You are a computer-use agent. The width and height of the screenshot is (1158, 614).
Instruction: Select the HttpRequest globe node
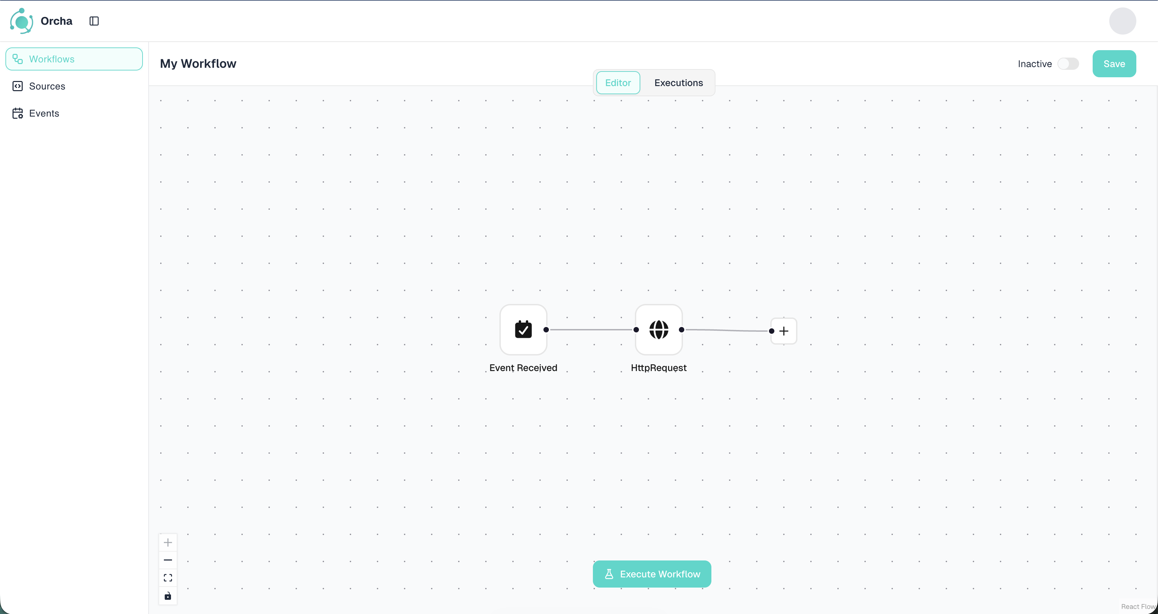point(659,330)
